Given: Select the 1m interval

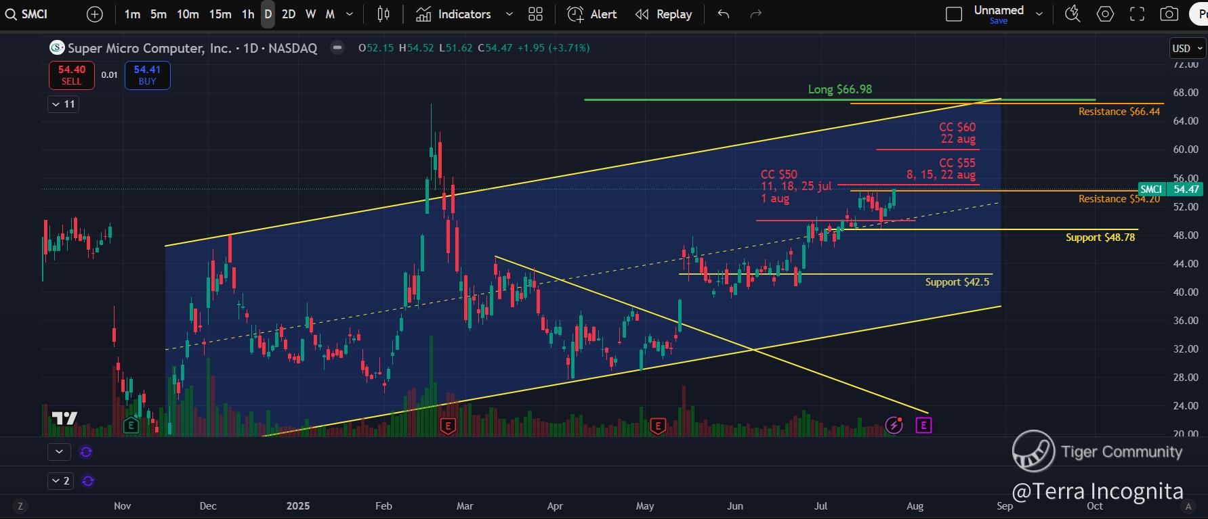Looking at the screenshot, I should click(x=133, y=14).
